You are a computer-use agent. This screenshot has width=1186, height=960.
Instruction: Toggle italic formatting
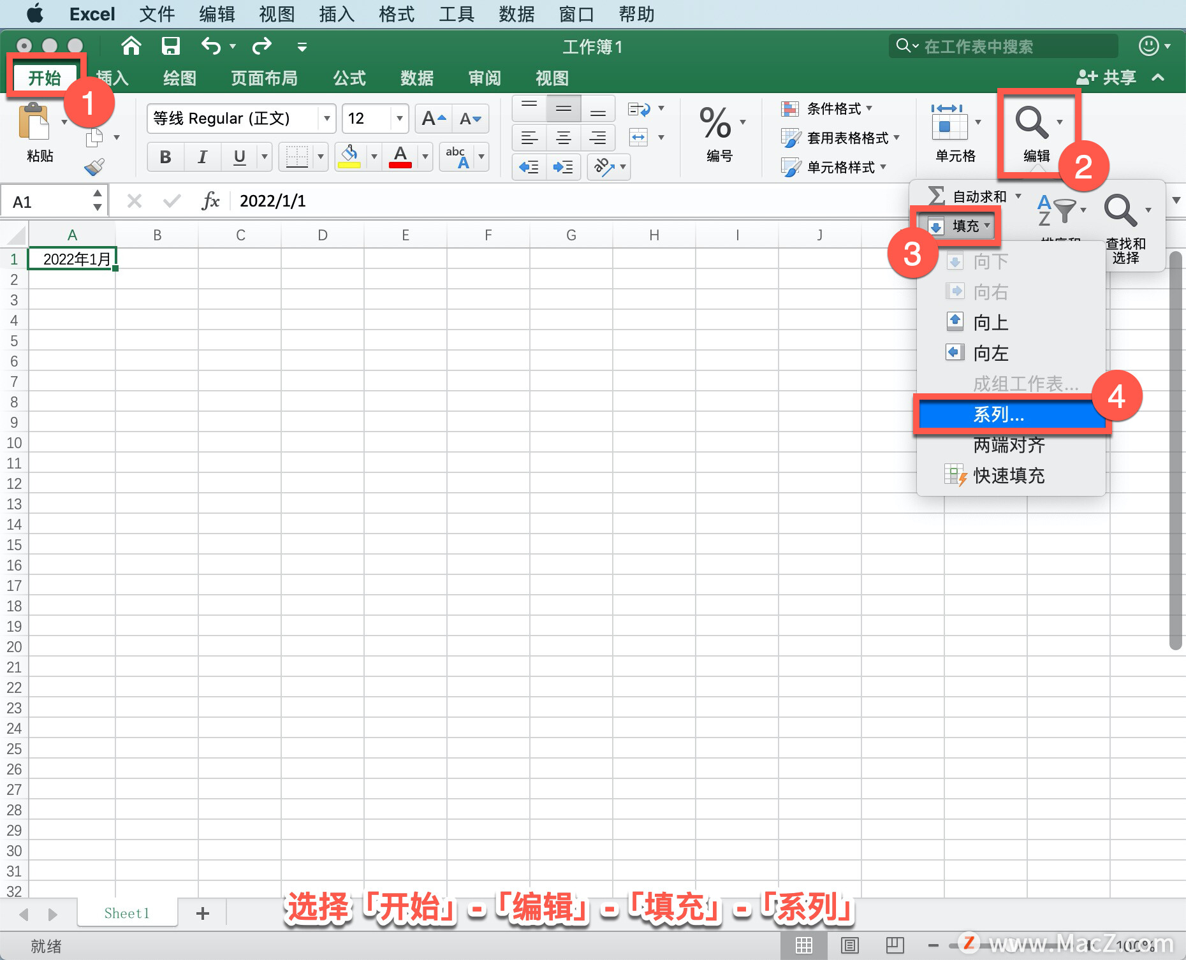point(203,157)
